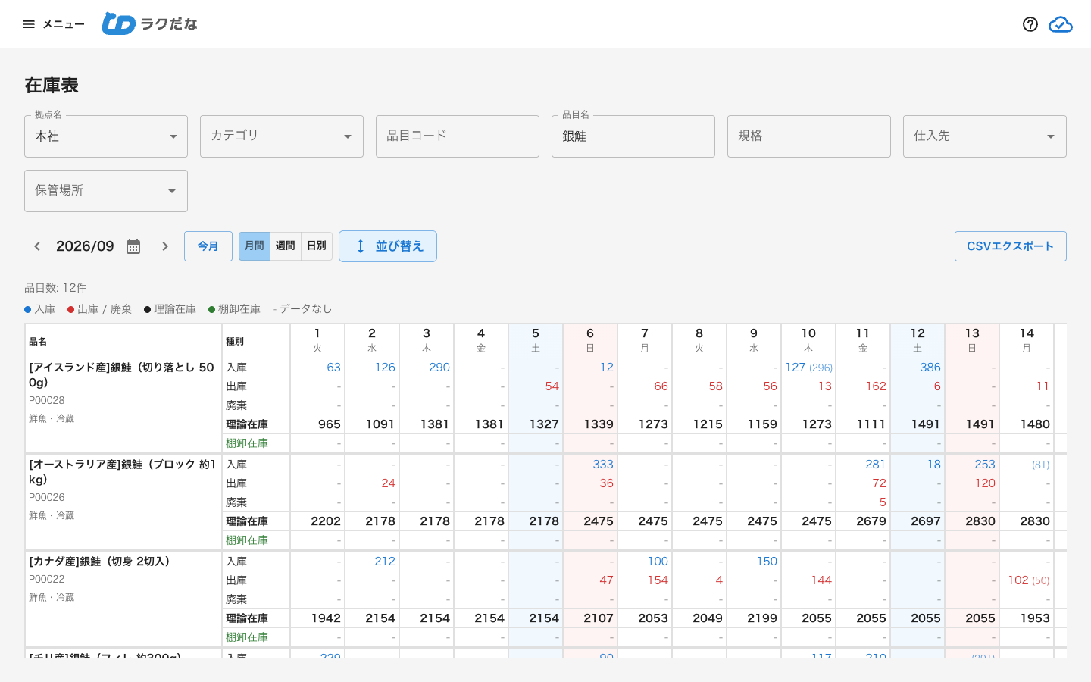This screenshot has height=682, width=1091.
Task: Click the 理論在庫 value 2679
Action: (871, 521)
